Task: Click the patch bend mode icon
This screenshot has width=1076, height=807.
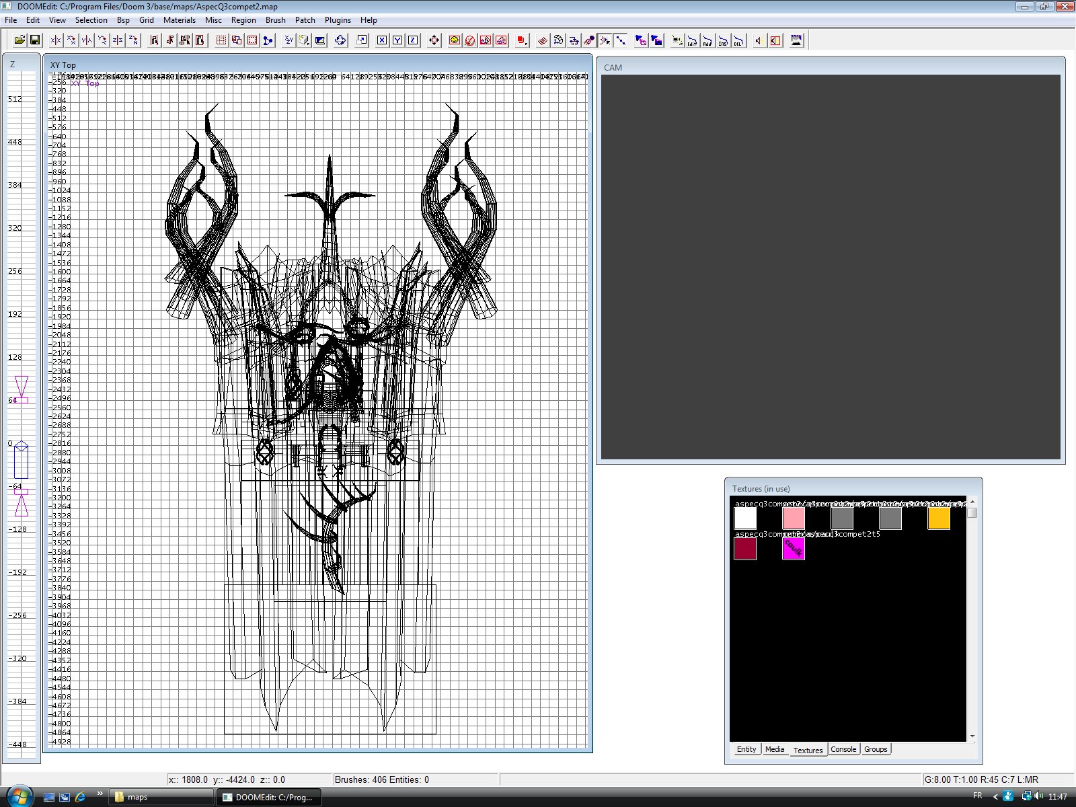Action: click(558, 40)
